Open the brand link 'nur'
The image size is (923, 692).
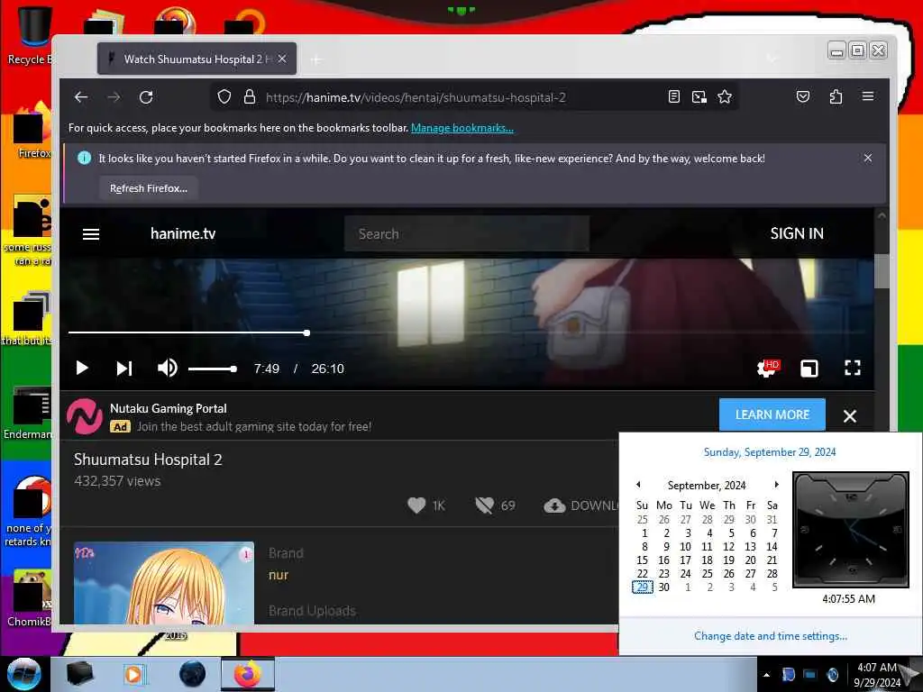[279, 575]
